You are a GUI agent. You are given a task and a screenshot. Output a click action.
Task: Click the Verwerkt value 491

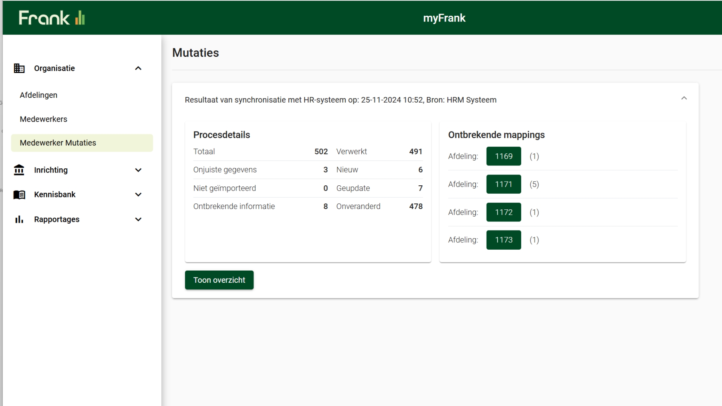(x=416, y=151)
